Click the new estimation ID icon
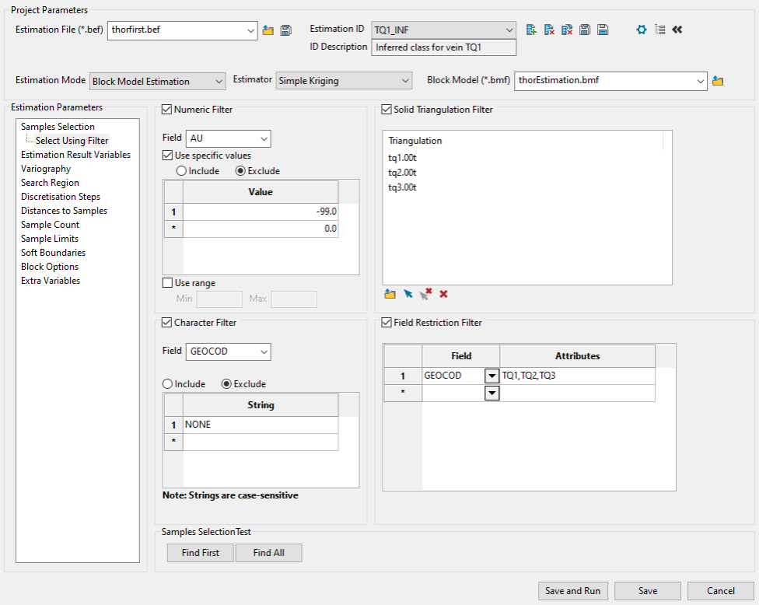759x605 pixels. point(532,30)
